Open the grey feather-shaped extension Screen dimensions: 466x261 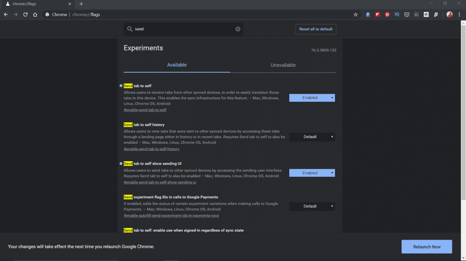coord(436,14)
